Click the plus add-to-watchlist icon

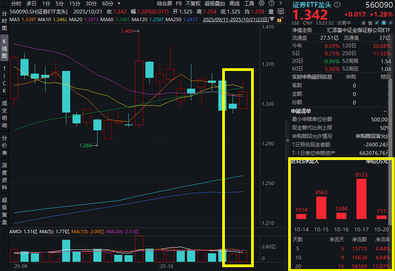point(391,22)
